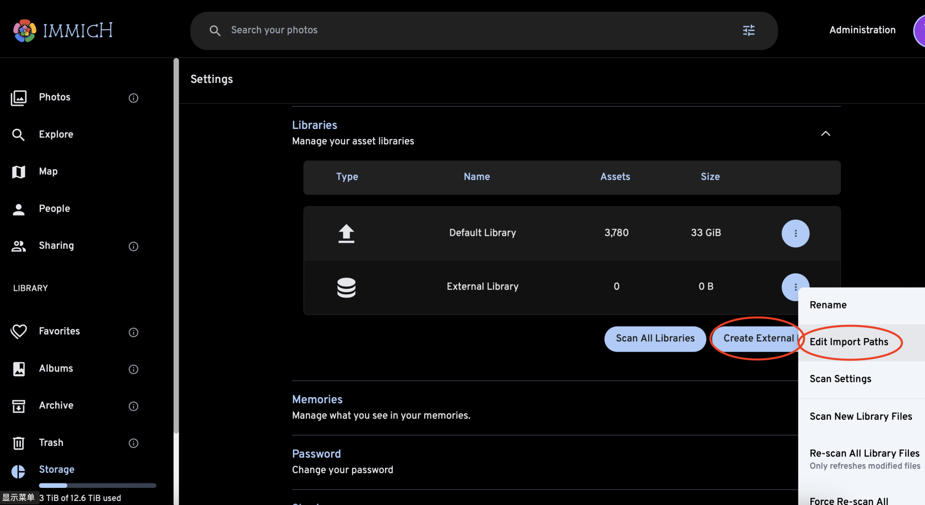925x505 pixels.
Task: Select Edit Import Paths menu item
Action: point(849,342)
